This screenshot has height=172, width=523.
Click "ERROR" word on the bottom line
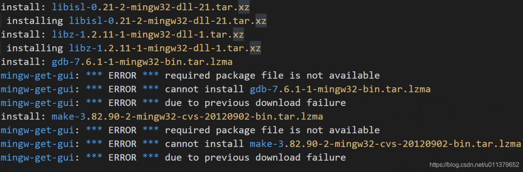coord(122,157)
